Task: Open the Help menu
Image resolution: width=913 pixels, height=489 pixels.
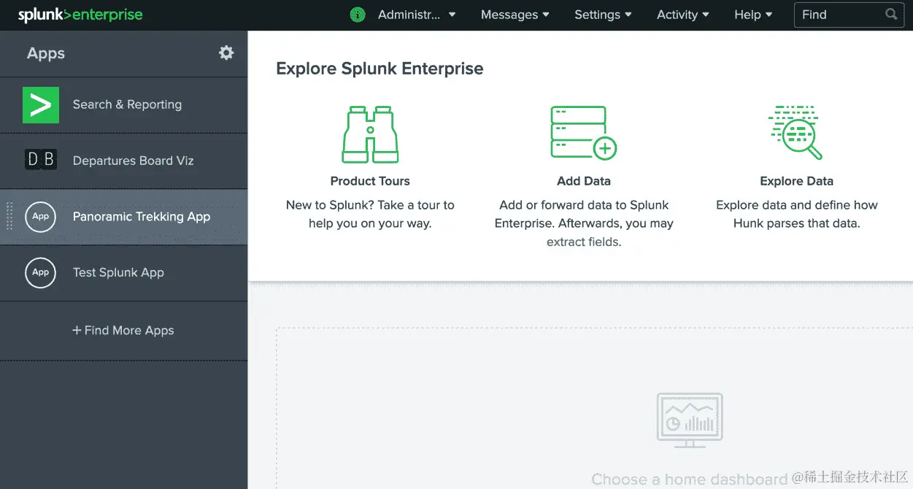Action: [x=753, y=15]
